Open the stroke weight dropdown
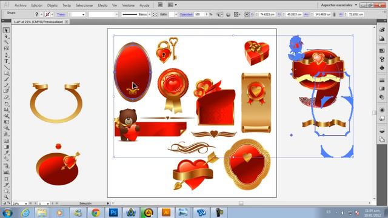The image size is (388, 218). pyautogui.click(x=84, y=15)
